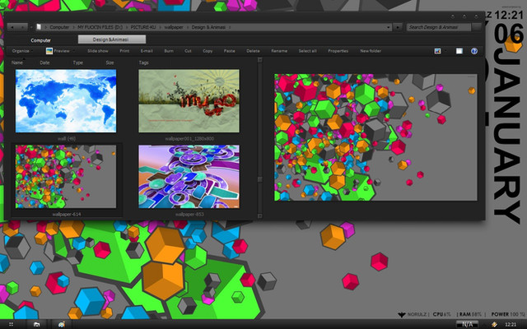Screen dimensions: 527x329
Task: Click Copy in the toolbar
Action: (208, 51)
